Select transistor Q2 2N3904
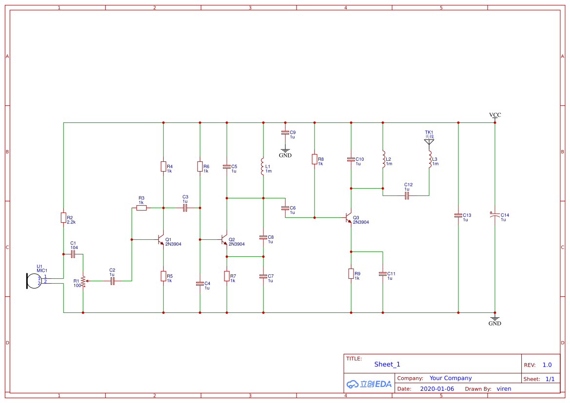This screenshot has height=403, width=570. pyautogui.click(x=224, y=239)
